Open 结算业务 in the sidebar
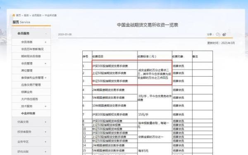This screenshot has height=155, width=248. [27, 92]
